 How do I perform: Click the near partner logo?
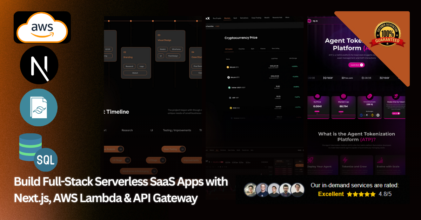click(x=328, y=78)
